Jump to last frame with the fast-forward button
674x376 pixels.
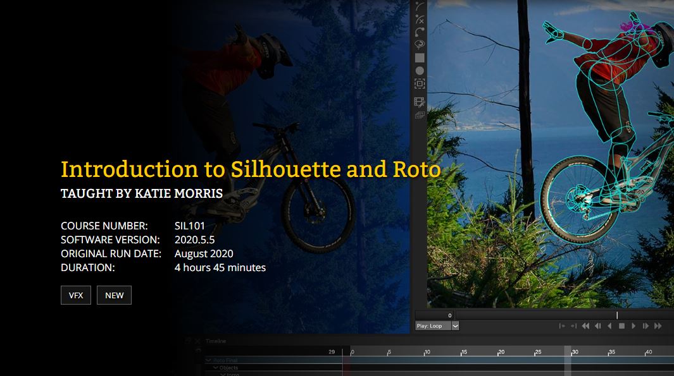pos(658,326)
